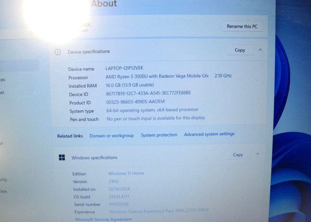311x222 pixels.
Task: Select the 64-bit operating system text
Action: click(x=152, y=110)
